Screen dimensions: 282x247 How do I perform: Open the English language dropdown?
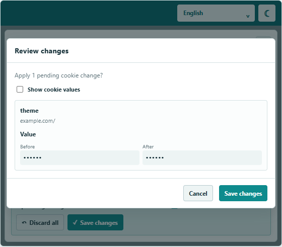tap(216, 13)
